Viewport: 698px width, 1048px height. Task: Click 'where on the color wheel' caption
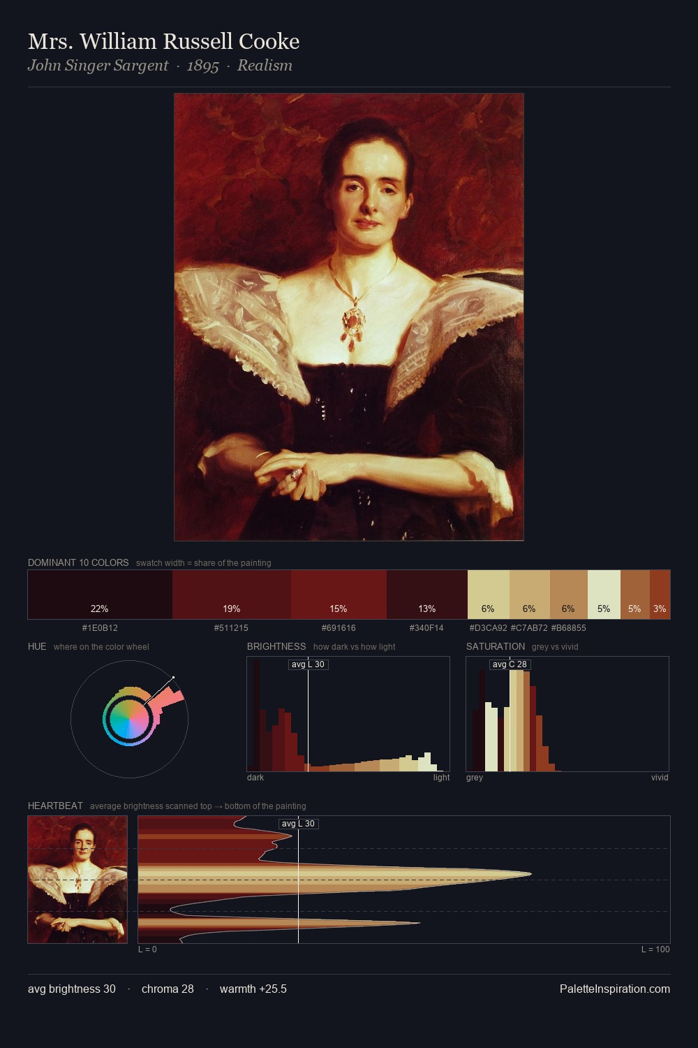[101, 647]
